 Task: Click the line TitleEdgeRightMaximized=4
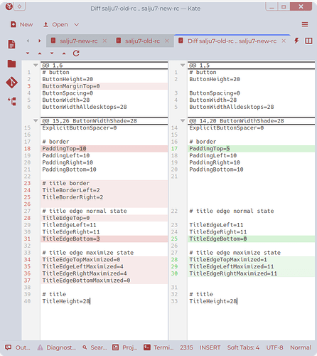tap(104, 273)
